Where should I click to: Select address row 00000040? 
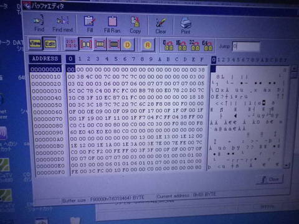point(47,98)
